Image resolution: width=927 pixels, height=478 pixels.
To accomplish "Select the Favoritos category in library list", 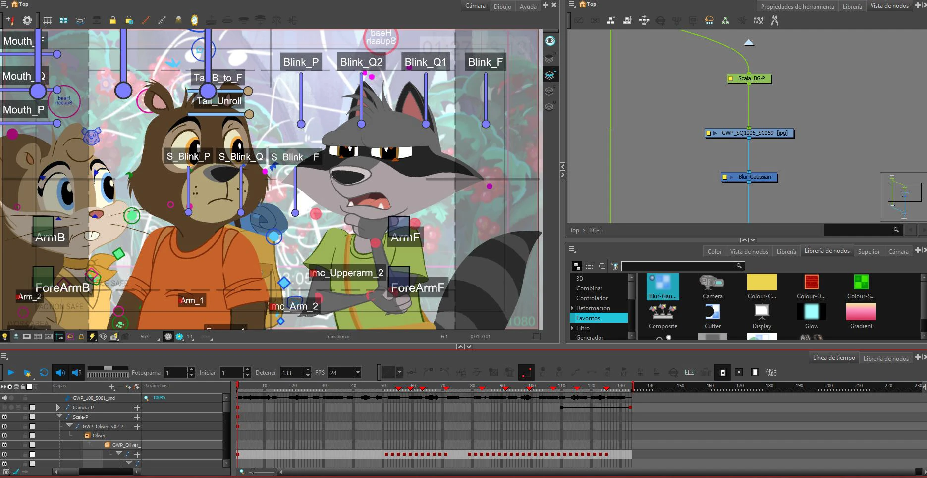I will pos(588,318).
